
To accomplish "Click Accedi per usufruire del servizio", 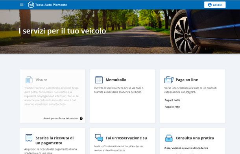I will pyautogui.click(x=61, y=119).
